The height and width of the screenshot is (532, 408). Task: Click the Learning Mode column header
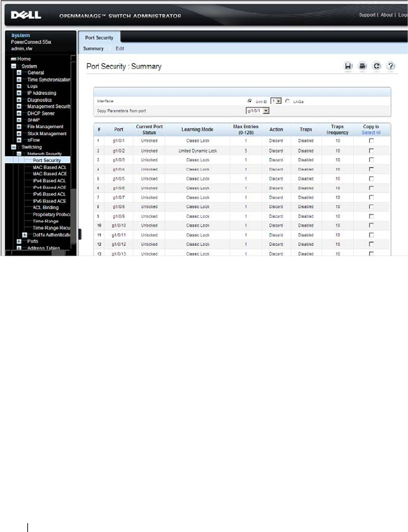[x=197, y=129]
